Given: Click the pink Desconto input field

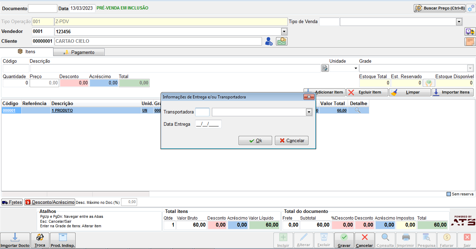Looking at the screenshot, I should point(74,83).
